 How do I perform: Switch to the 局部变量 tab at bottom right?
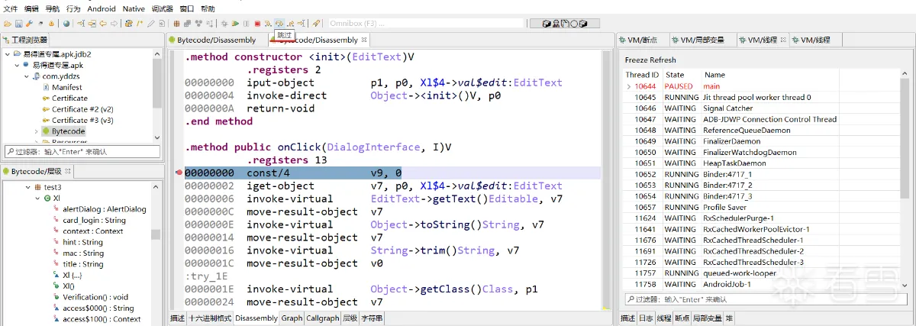707,318
